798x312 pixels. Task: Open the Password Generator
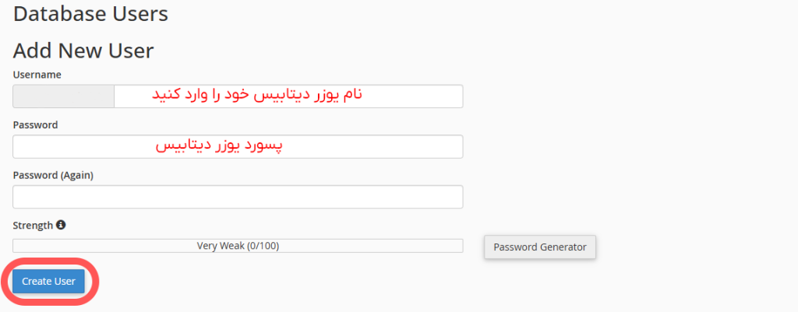[540, 247]
